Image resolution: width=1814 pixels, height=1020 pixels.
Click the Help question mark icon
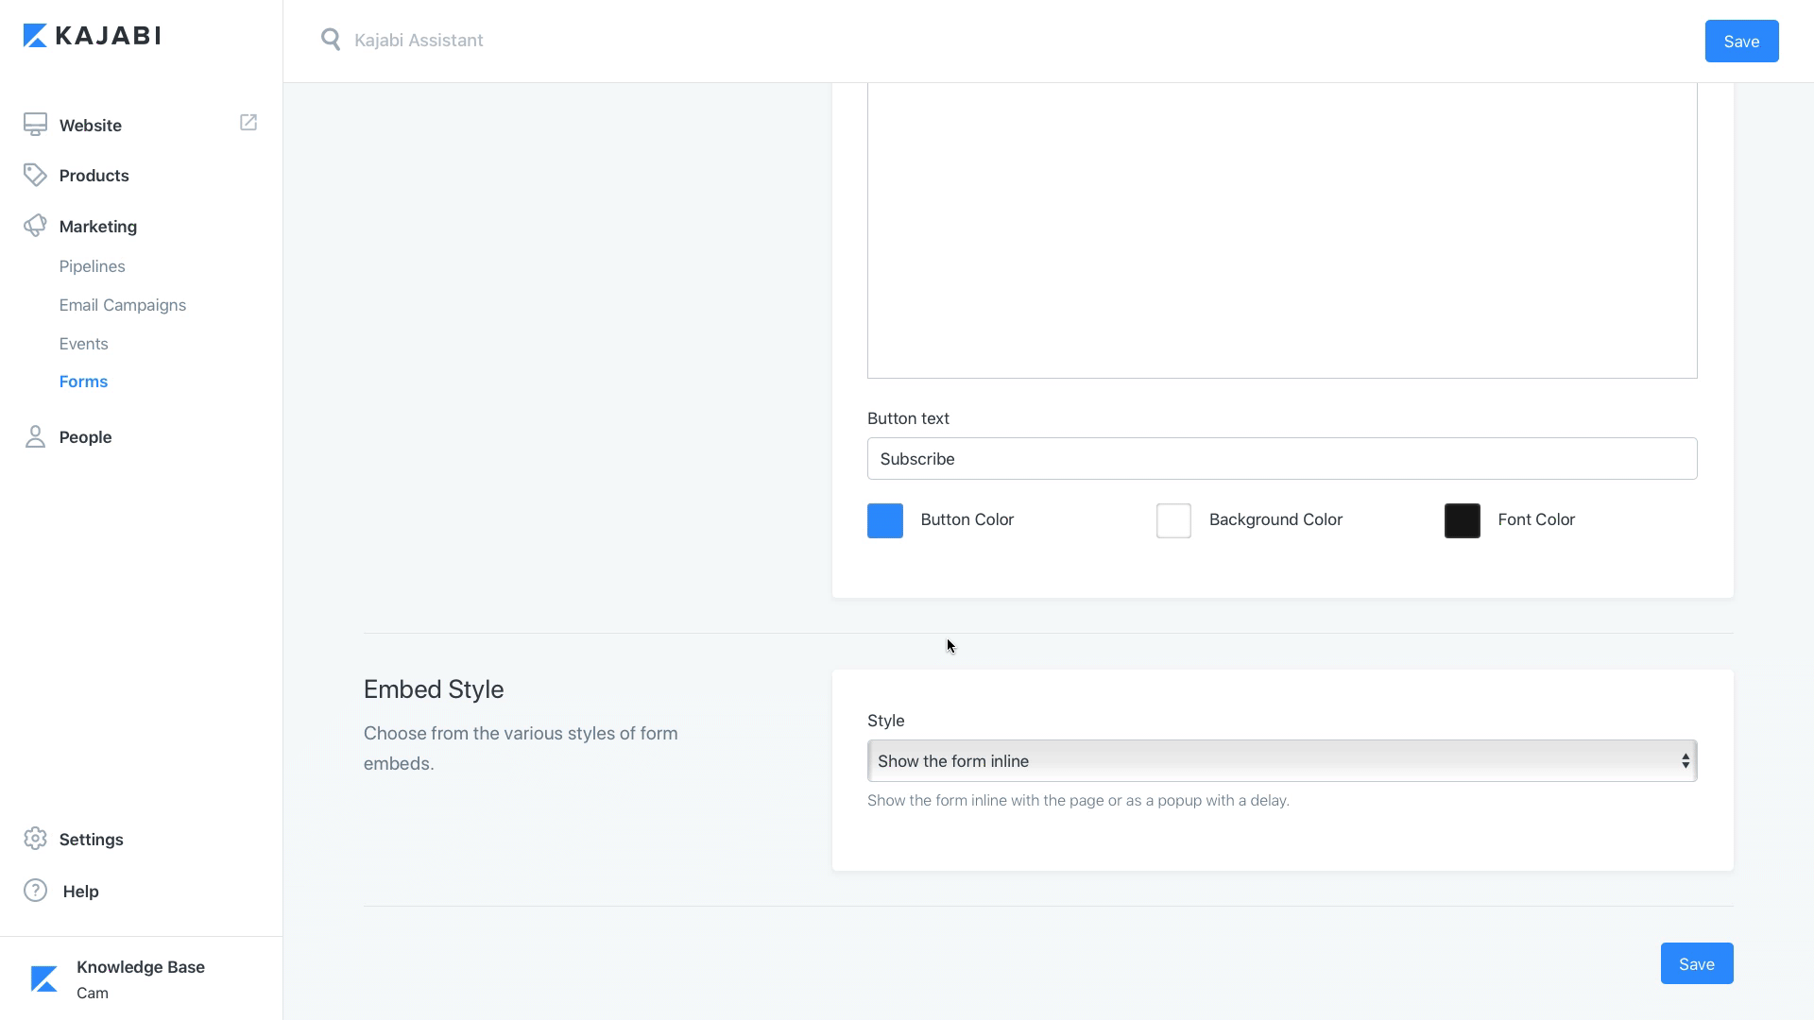[x=35, y=891]
